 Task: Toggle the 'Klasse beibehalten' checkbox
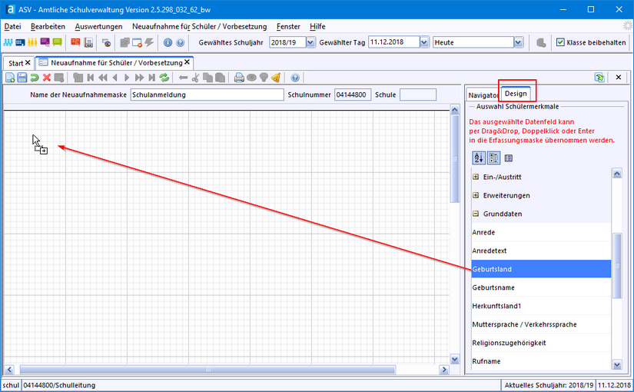tap(560, 42)
